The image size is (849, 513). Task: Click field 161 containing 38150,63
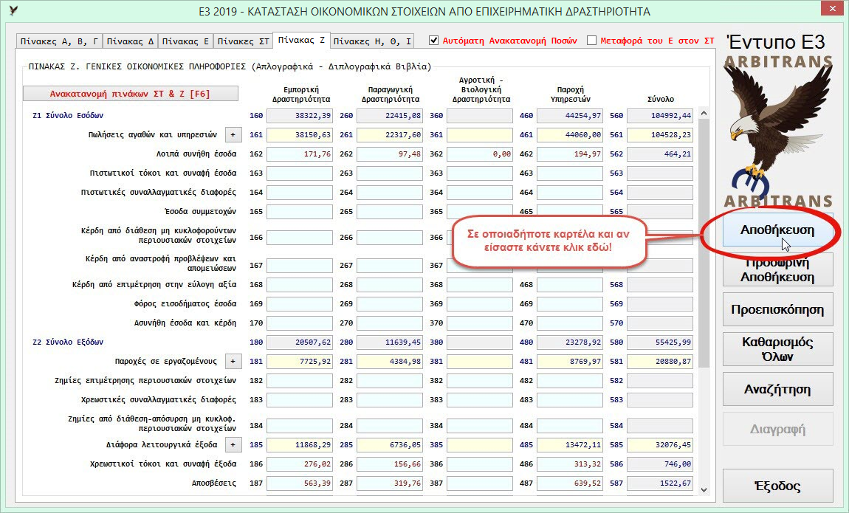pos(300,135)
